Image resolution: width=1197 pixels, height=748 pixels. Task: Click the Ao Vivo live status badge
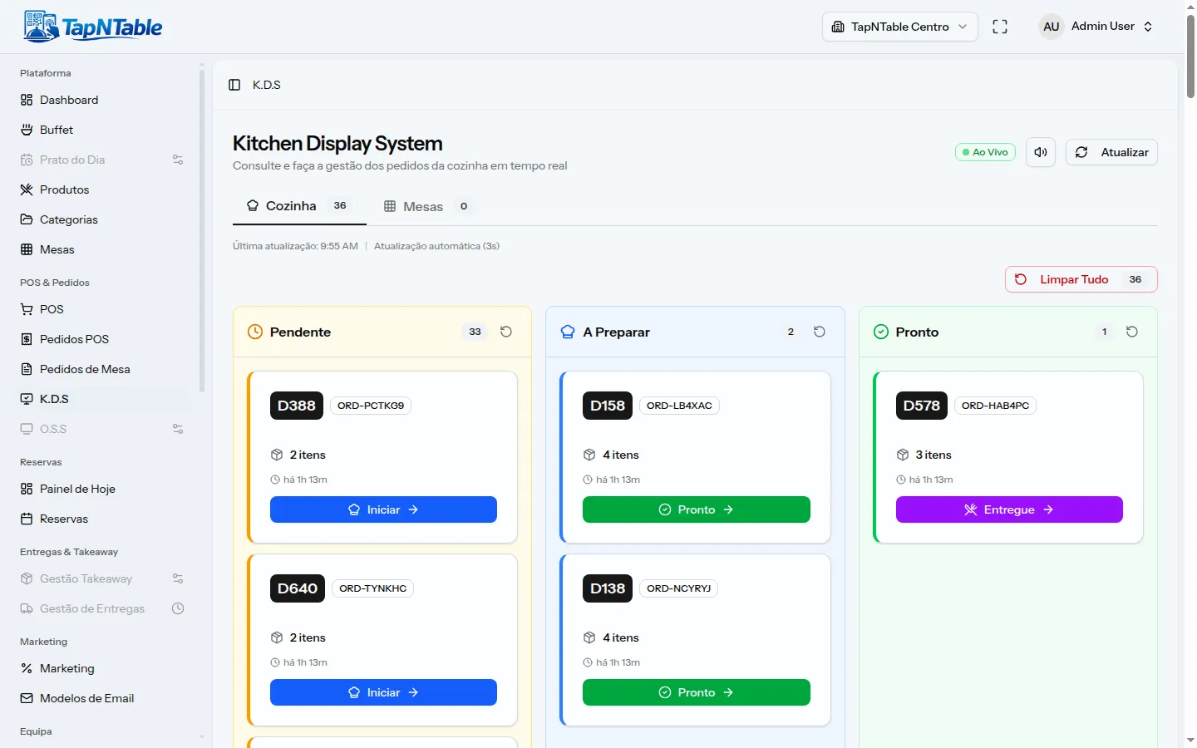pos(985,152)
